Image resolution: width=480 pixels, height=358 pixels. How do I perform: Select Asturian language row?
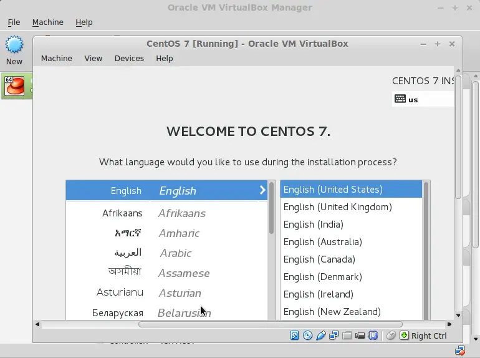click(x=166, y=293)
